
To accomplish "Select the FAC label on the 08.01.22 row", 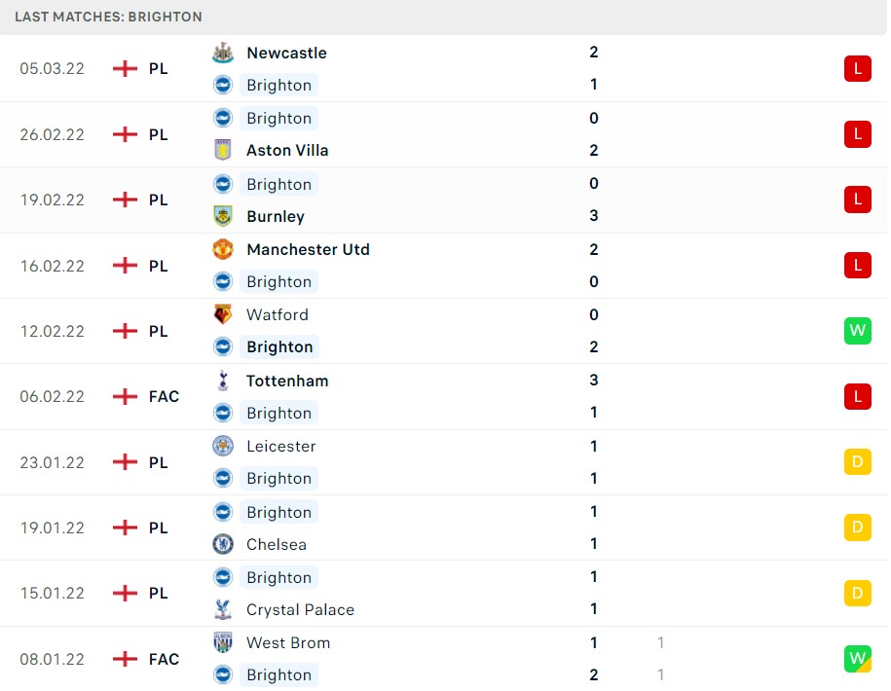I will pyautogui.click(x=164, y=659).
